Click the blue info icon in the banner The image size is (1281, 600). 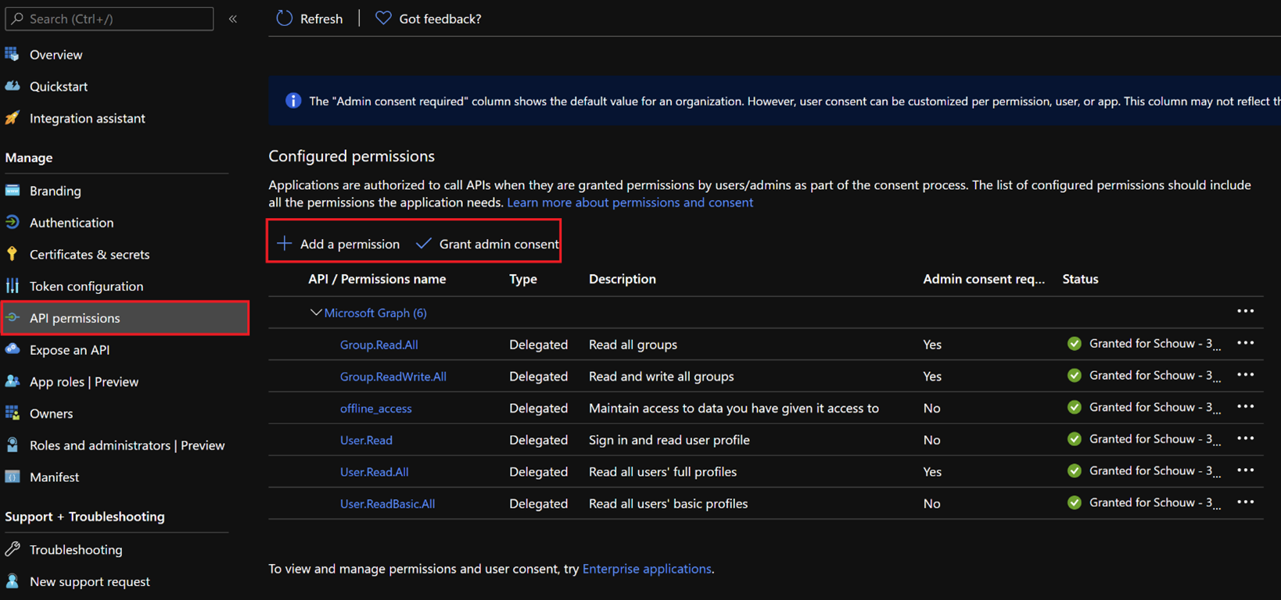click(293, 101)
